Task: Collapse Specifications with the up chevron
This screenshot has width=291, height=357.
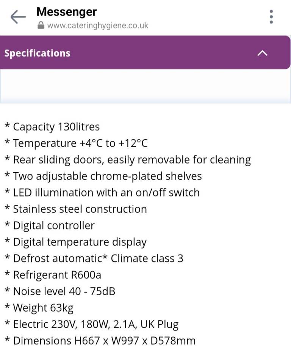Action: coord(262,53)
